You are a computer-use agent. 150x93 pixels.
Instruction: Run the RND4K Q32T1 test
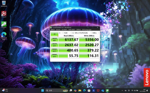(x=54, y=50)
